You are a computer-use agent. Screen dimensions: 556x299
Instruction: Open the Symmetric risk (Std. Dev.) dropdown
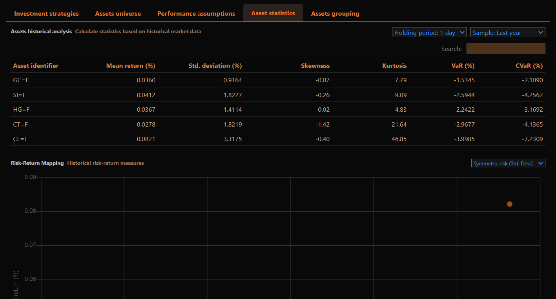coord(508,163)
